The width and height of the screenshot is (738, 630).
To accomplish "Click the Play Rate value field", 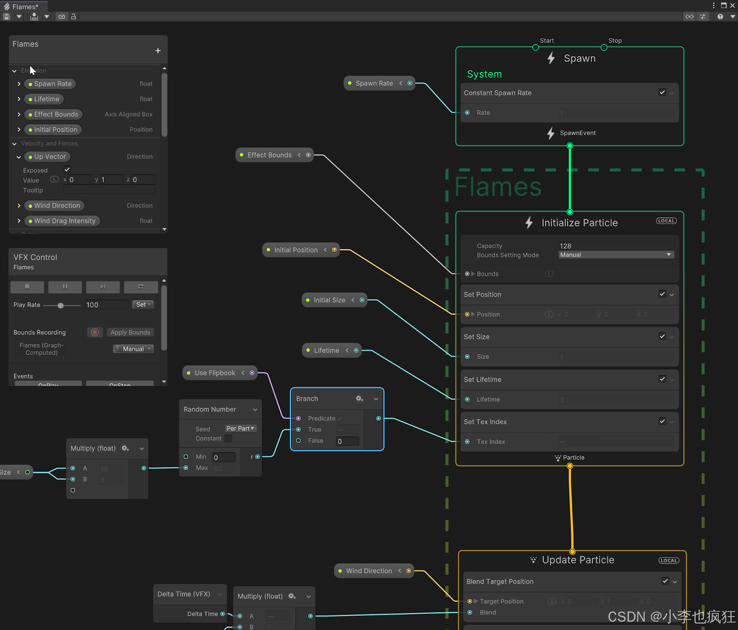I will [107, 305].
